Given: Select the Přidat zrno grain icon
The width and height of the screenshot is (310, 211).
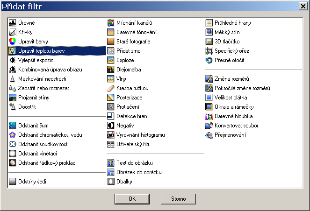Looking at the screenshot, I should pyautogui.click(x=110, y=51).
